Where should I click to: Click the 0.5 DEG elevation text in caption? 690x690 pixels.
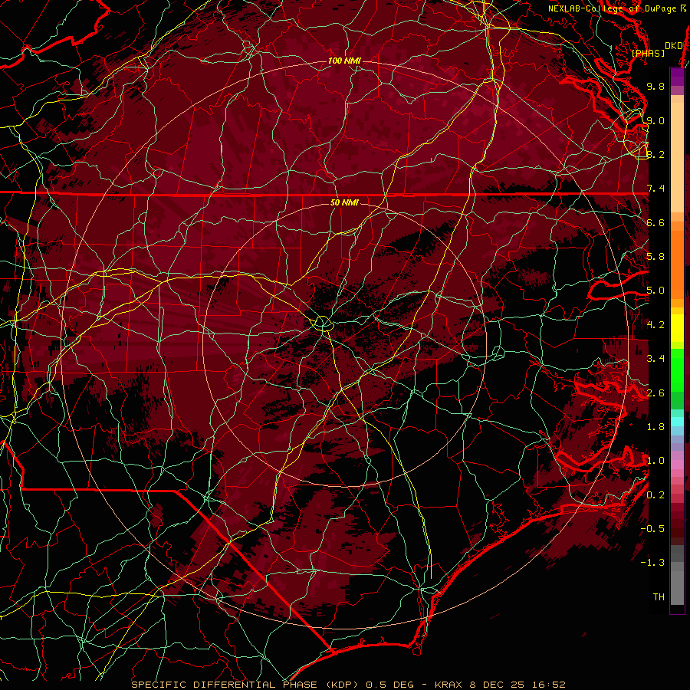pos(390,685)
